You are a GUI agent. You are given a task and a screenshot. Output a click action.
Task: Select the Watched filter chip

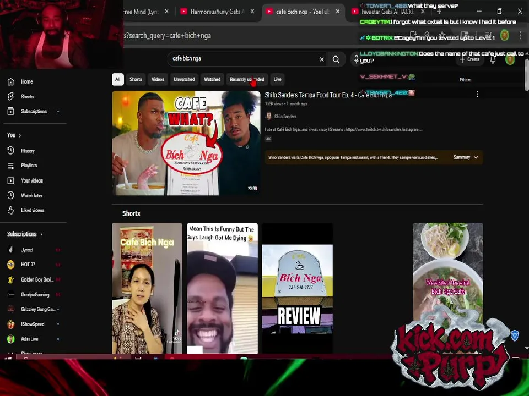click(212, 79)
